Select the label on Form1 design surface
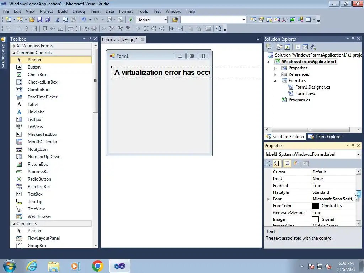Image resolution: width=364 pixels, height=273 pixels. click(162, 72)
